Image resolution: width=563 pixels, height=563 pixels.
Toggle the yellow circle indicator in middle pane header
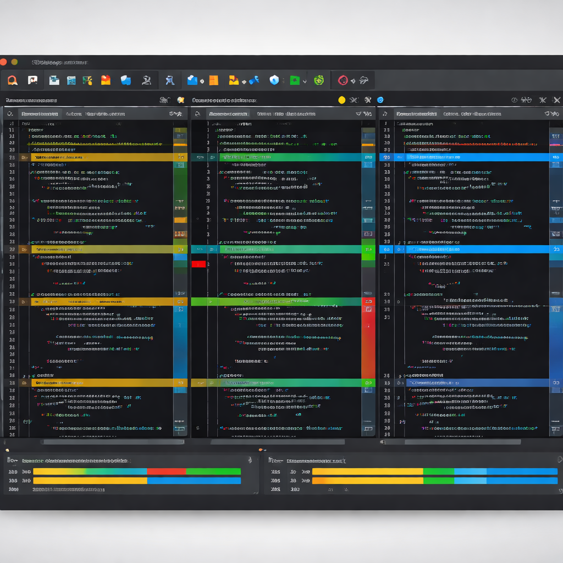pos(341,100)
